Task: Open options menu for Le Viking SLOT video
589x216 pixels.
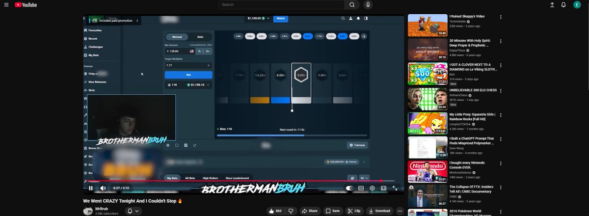Action: [x=501, y=65]
